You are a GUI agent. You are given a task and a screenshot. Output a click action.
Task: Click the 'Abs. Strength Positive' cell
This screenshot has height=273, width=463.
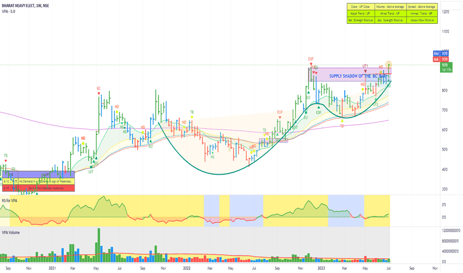390,20
